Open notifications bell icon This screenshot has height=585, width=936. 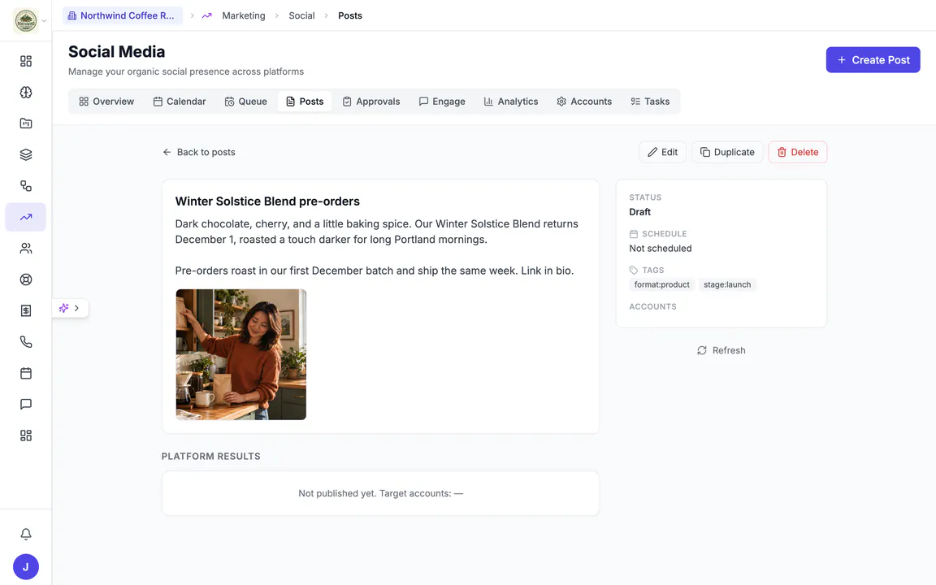point(26,535)
